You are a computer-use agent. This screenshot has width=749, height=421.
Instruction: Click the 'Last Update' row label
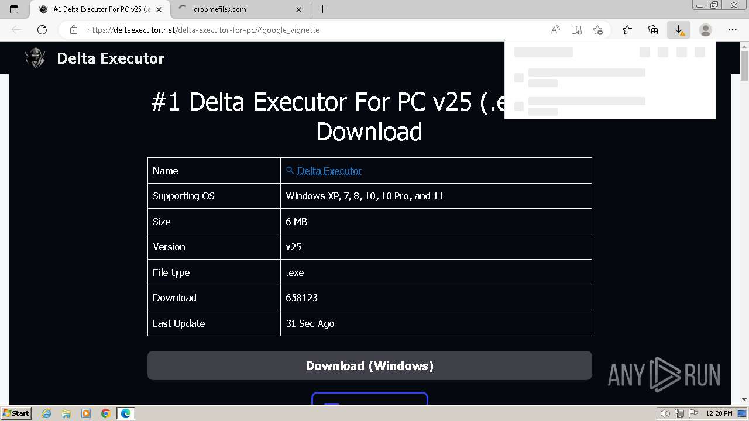click(178, 323)
